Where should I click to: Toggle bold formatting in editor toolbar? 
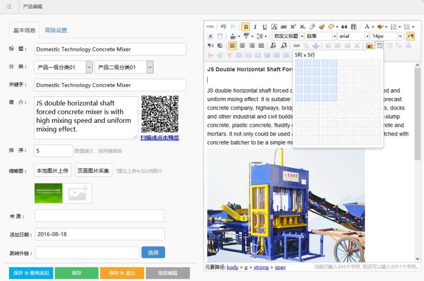[245, 26]
